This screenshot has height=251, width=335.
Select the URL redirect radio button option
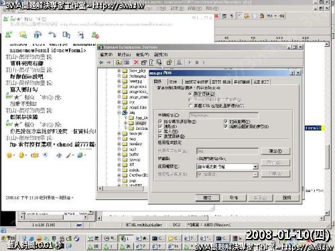click(x=190, y=105)
